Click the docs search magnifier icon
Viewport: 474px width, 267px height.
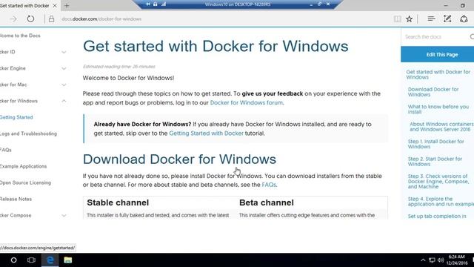point(472,36)
